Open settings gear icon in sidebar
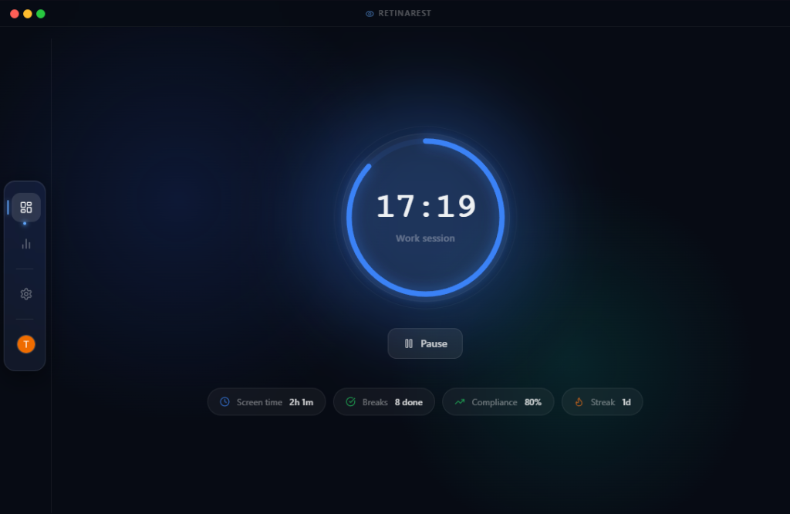 click(x=26, y=294)
